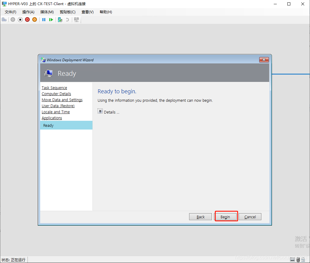310x263 pixels.
Task: Cancel the deployment wizard
Action: point(250,217)
